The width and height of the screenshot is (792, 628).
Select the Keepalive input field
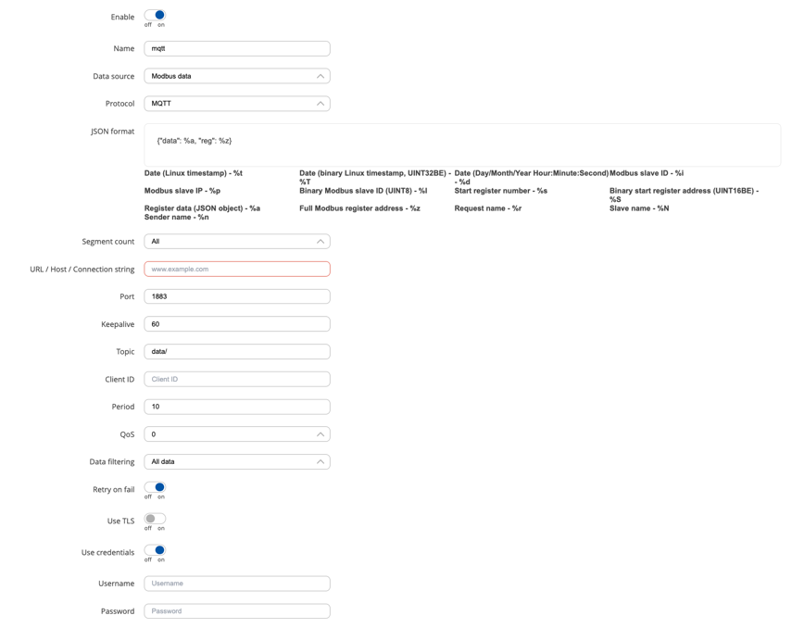pos(236,324)
